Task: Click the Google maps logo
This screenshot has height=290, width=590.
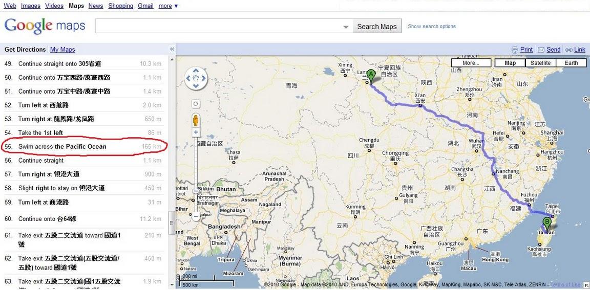Action: [45, 26]
